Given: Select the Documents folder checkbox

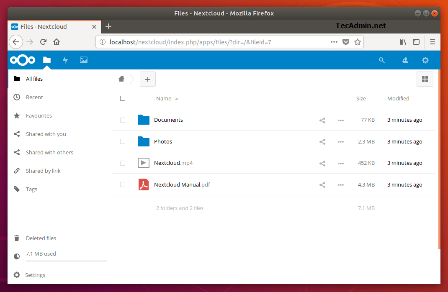Looking at the screenshot, I should tap(123, 120).
